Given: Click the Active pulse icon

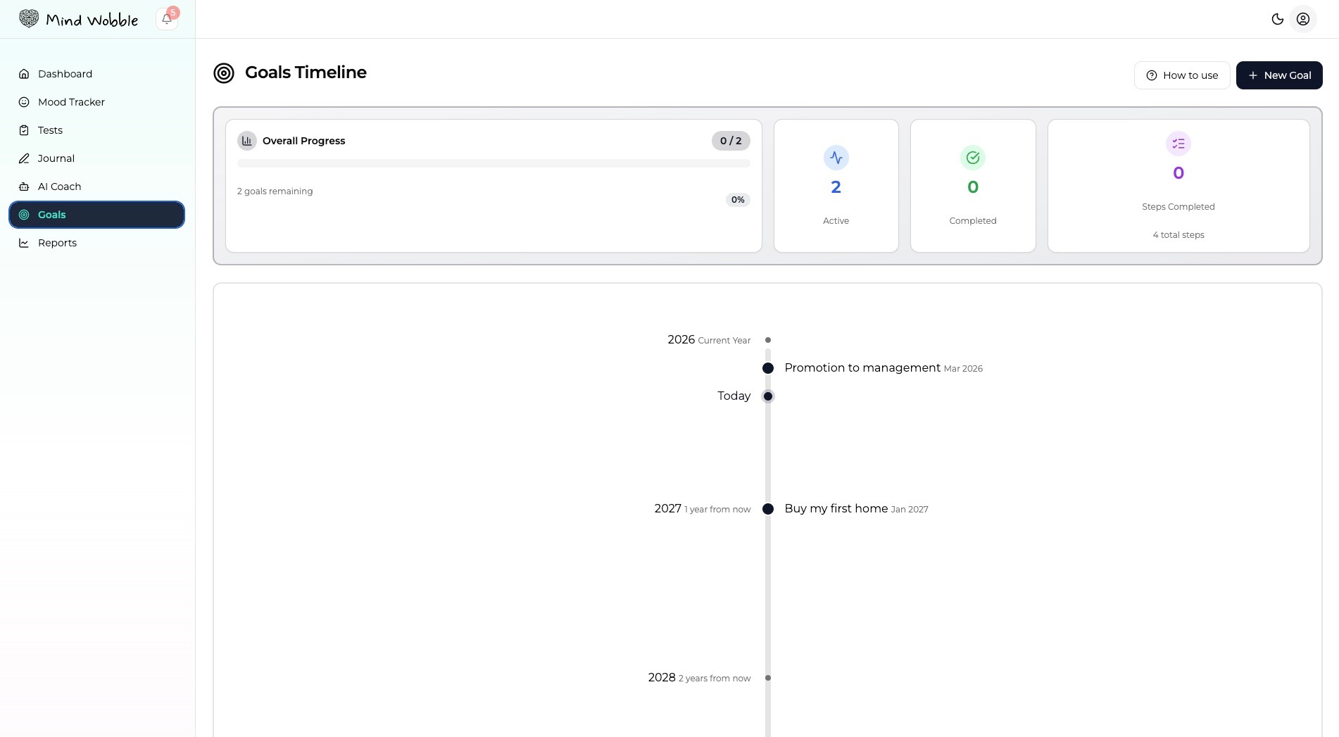Looking at the screenshot, I should 836,158.
